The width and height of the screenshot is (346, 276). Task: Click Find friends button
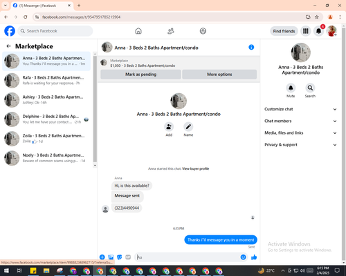(x=284, y=31)
